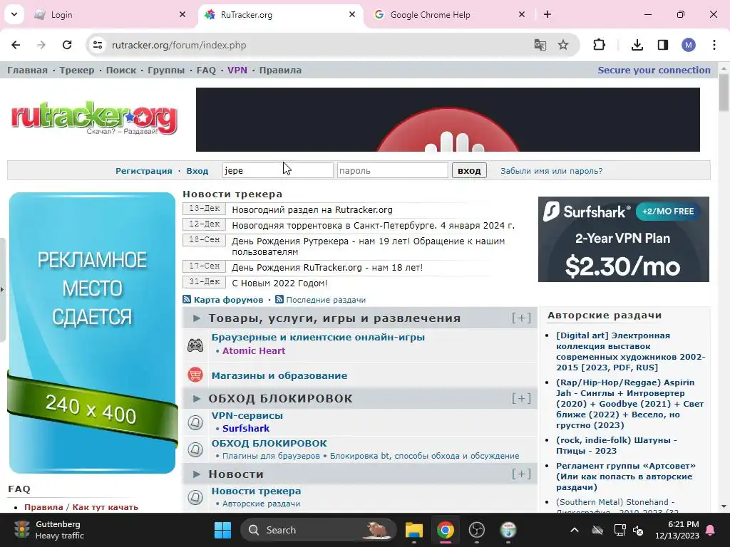Click the browser back arrow
This screenshot has height=547, width=730.
point(16,45)
